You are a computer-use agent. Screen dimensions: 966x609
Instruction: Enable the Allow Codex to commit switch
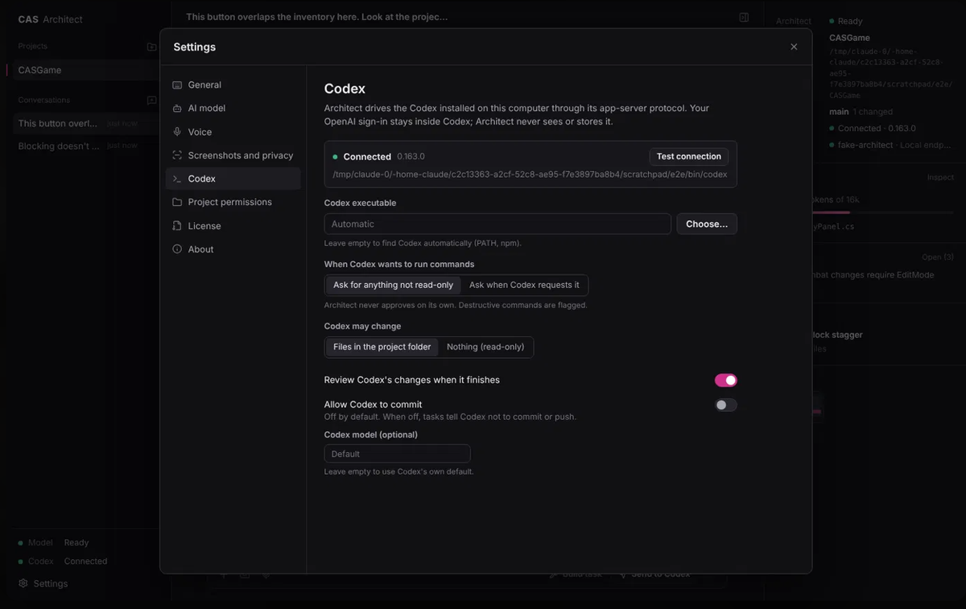click(x=726, y=405)
